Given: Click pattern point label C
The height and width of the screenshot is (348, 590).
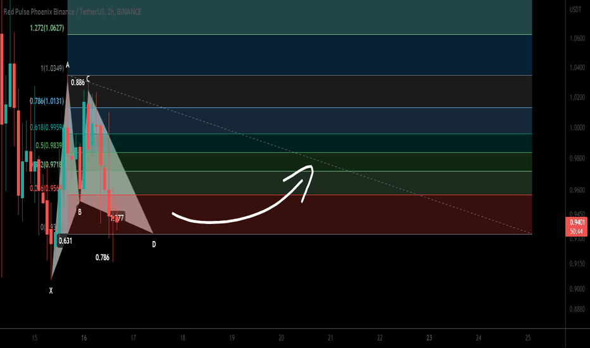Looking at the screenshot, I should (88, 78).
